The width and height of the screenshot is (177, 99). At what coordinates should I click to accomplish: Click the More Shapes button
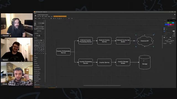click(x=37, y=87)
